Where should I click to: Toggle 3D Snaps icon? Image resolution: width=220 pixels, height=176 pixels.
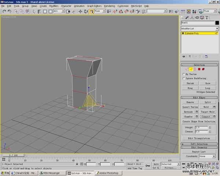coord(115,11)
